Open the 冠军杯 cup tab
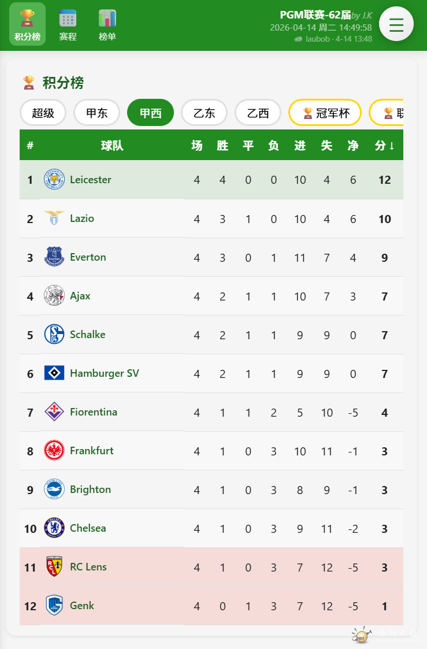Screen dimensions: 427x649 [325, 113]
